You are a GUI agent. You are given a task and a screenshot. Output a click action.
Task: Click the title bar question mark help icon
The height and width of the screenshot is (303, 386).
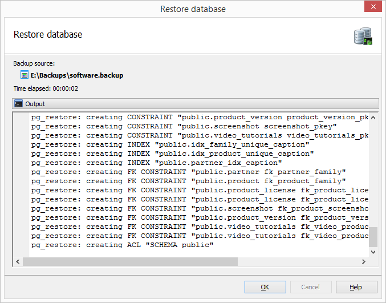(353, 9)
